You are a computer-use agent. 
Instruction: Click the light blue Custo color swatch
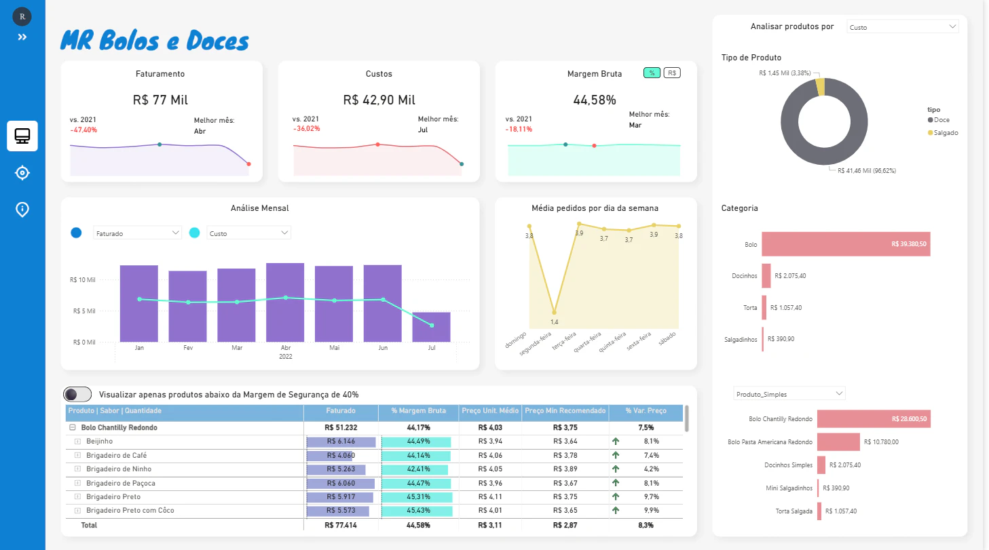click(x=194, y=233)
